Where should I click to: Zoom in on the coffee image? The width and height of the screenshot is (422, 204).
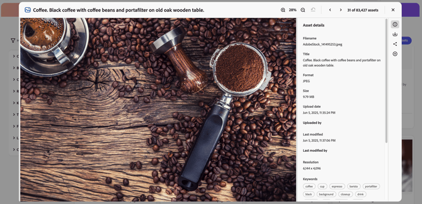click(x=283, y=10)
